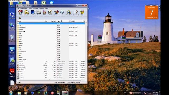Click the Comment toolbar icon
Screen dimensions: 169x95
(76, 13)
